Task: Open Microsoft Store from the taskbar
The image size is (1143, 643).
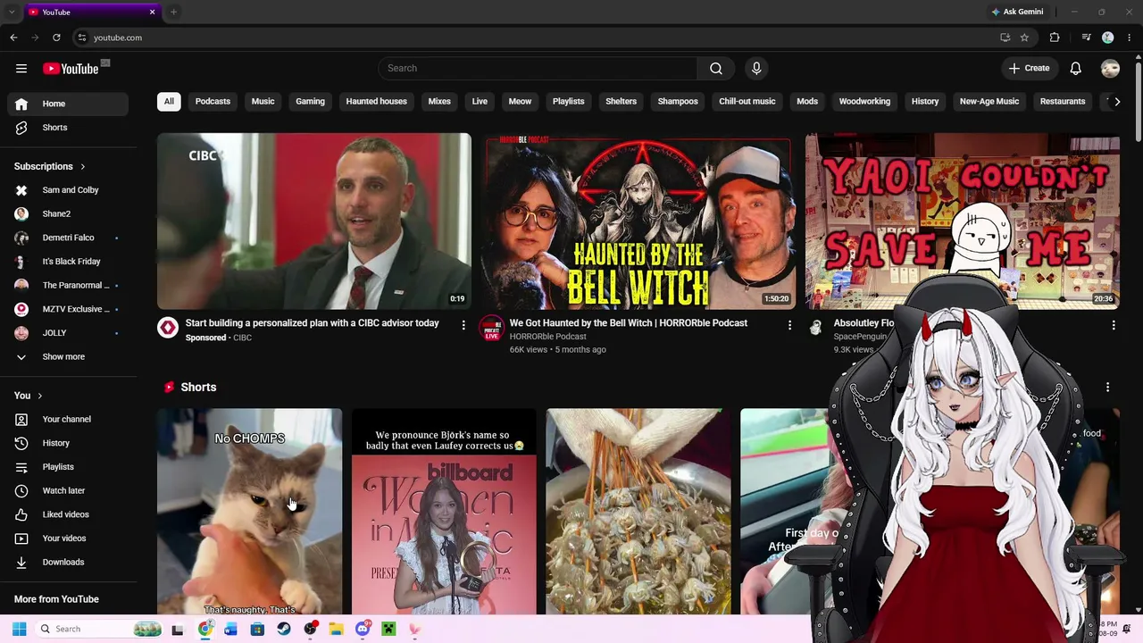Action: point(257,629)
